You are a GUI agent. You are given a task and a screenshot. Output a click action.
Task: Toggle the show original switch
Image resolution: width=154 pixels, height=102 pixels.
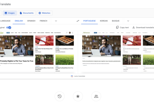[9, 28]
